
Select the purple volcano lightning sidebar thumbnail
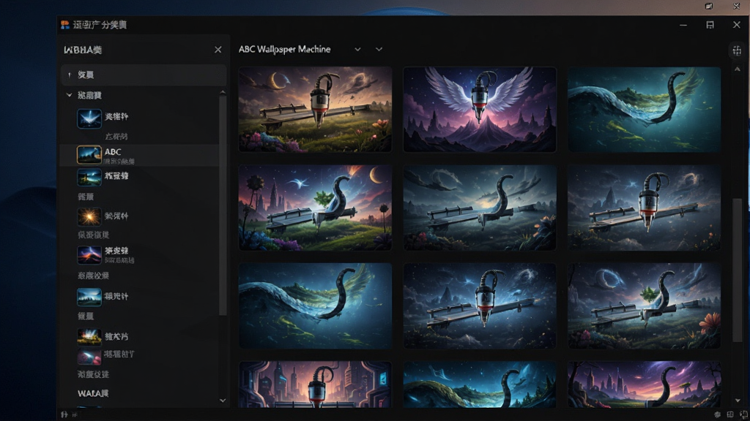pos(89,255)
